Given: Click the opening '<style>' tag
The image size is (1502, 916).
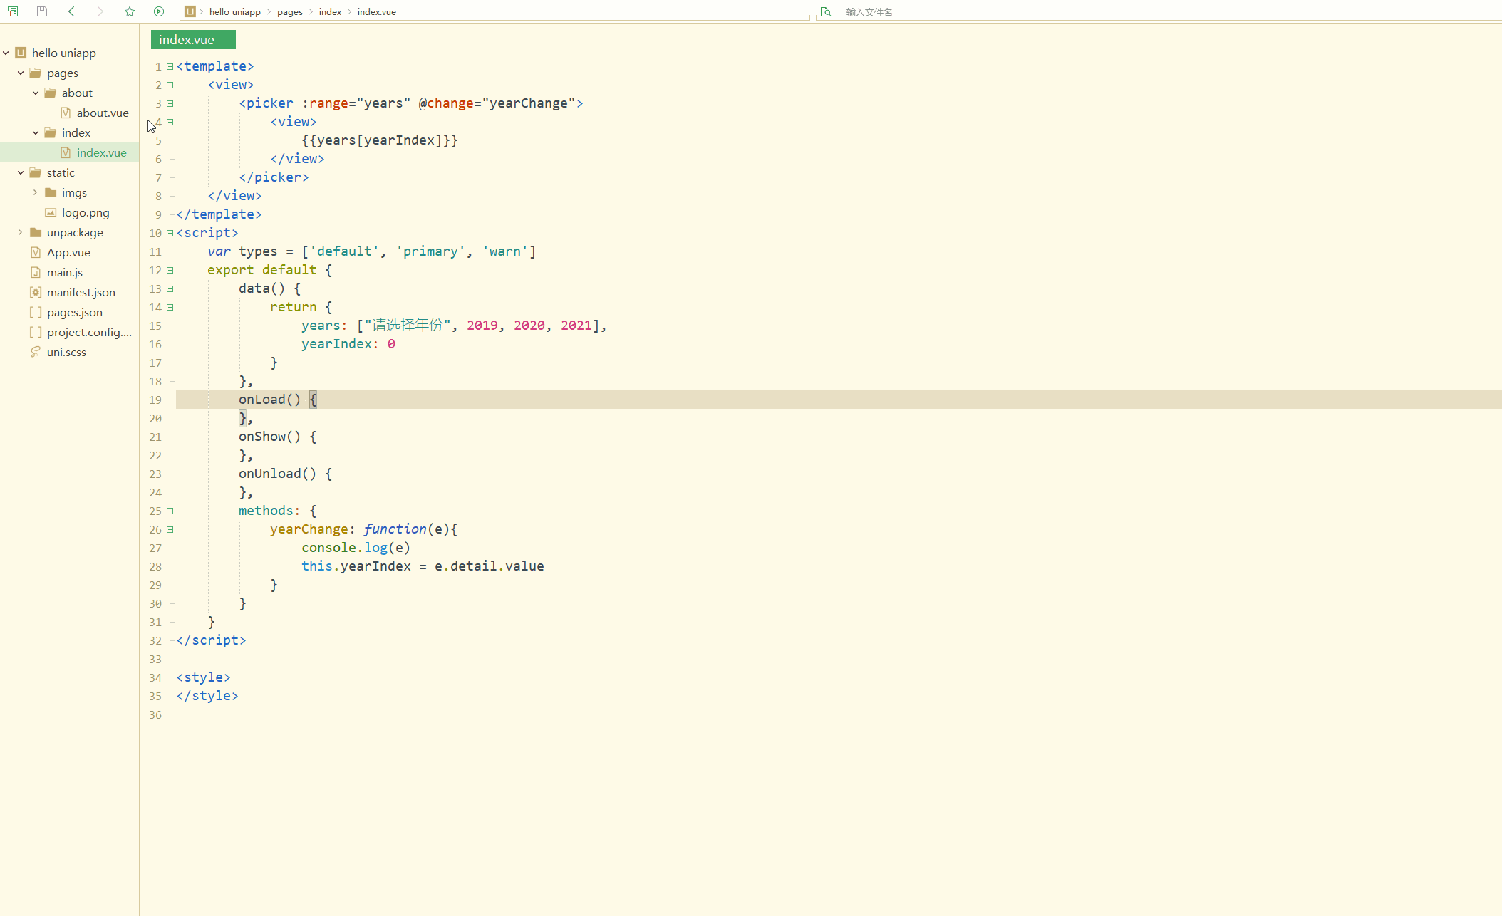Looking at the screenshot, I should pos(204,677).
